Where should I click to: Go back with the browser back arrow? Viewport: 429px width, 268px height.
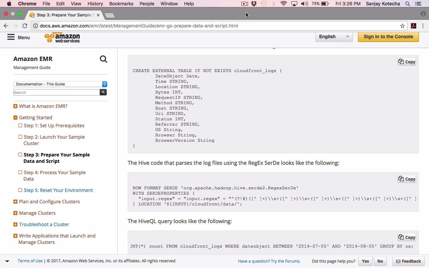pos(6,26)
